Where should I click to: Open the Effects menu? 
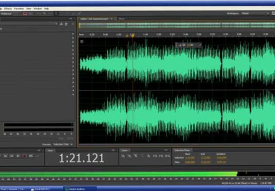click(x=8, y=8)
